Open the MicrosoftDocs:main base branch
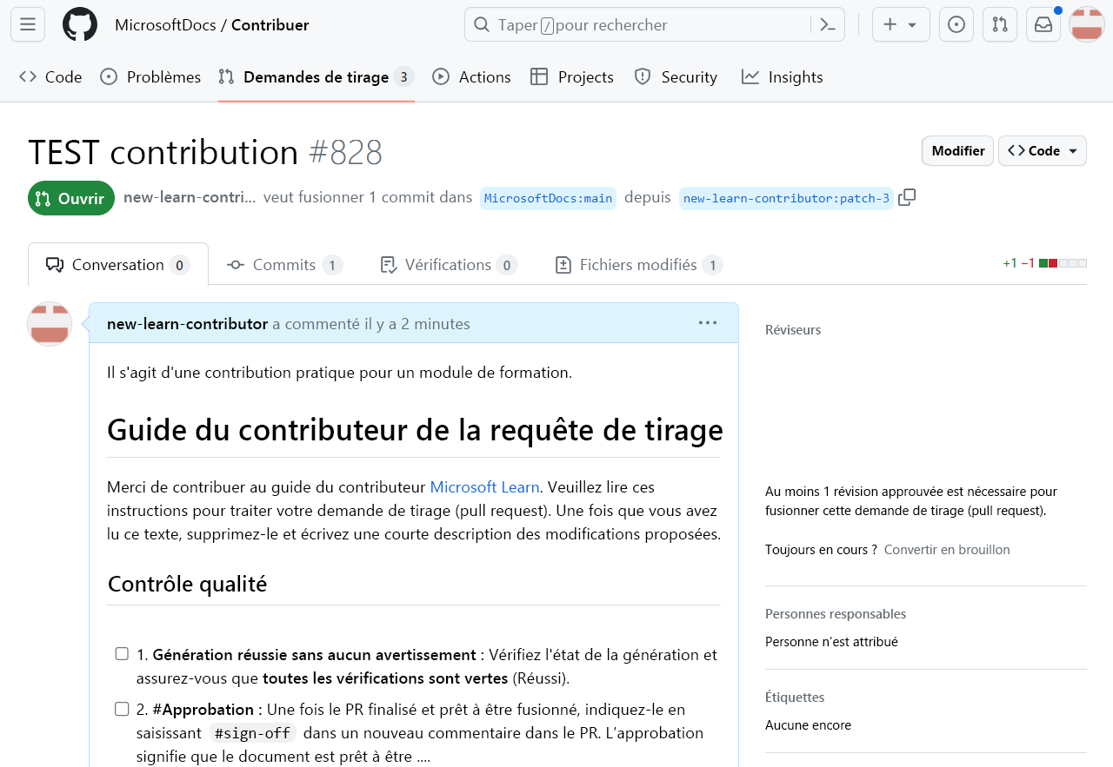 point(549,198)
